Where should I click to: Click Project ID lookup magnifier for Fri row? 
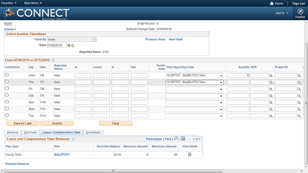point(299,89)
